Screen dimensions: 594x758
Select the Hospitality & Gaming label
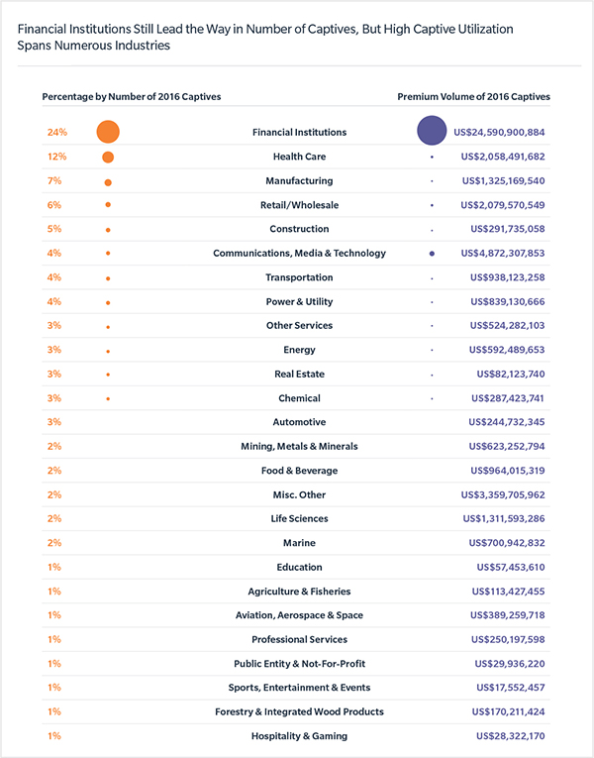[299, 736]
